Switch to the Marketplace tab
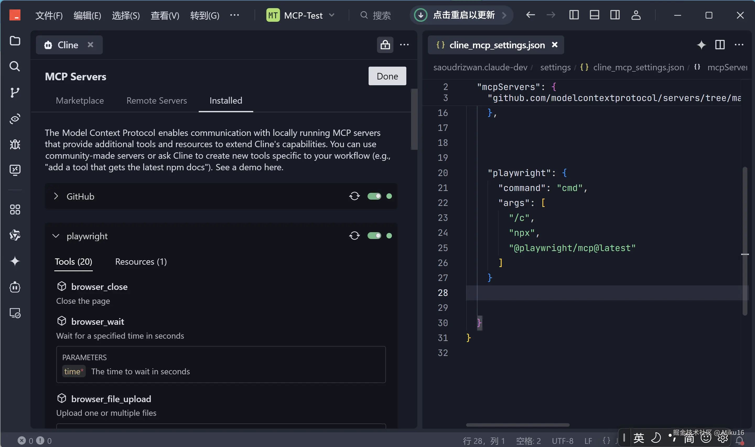Image resolution: width=755 pixels, height=447 pixels. (x=80, y=100)
